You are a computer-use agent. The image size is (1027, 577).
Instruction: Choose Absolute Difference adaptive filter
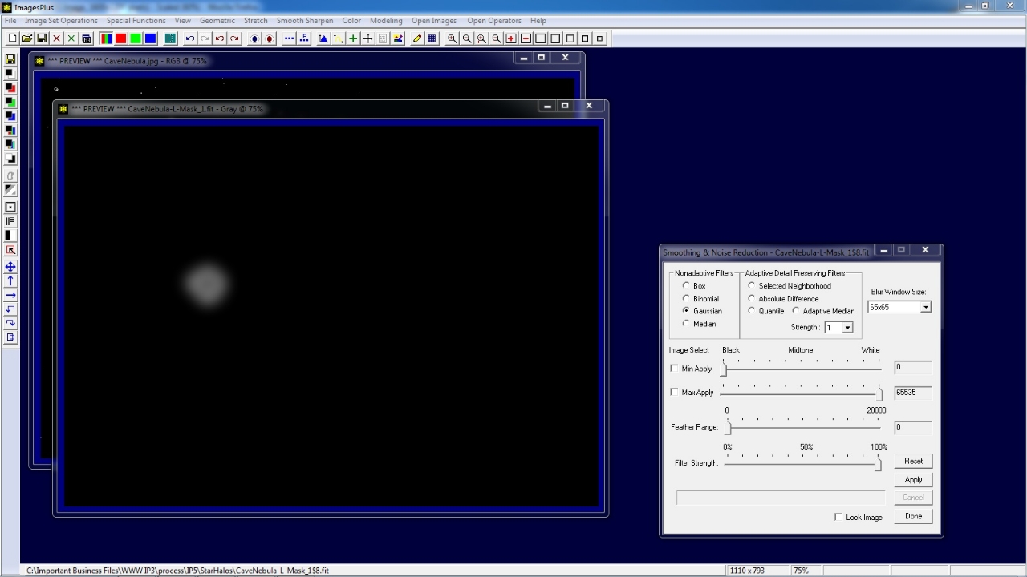coord(751,298)
